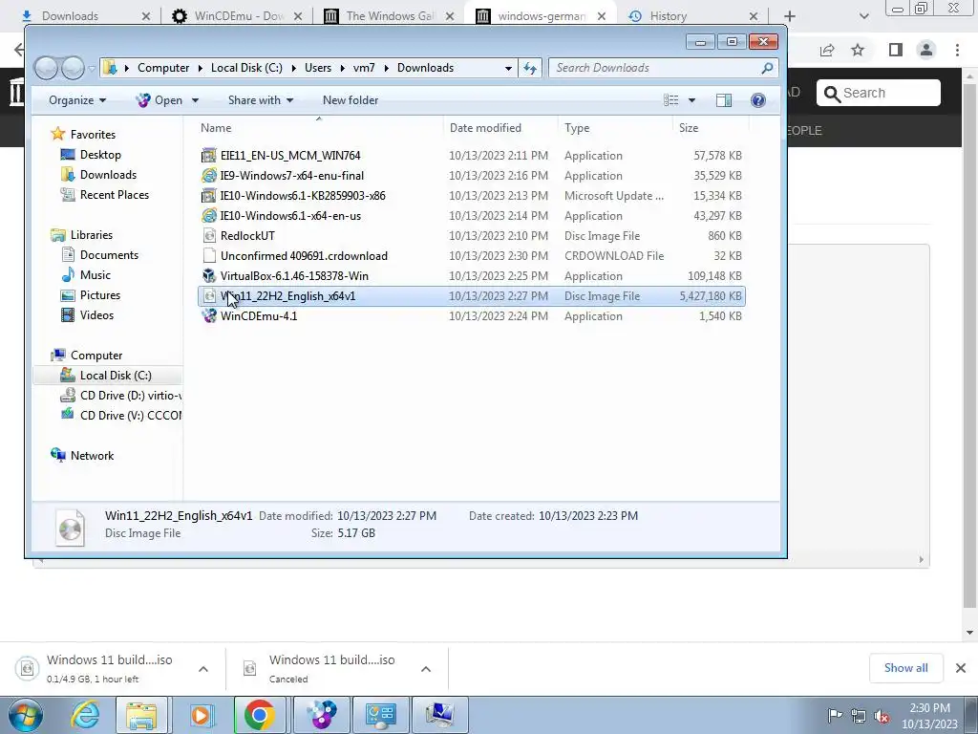Expand options for the canceled Windows 11 iso
978x734 pixels.
point(426,669)
